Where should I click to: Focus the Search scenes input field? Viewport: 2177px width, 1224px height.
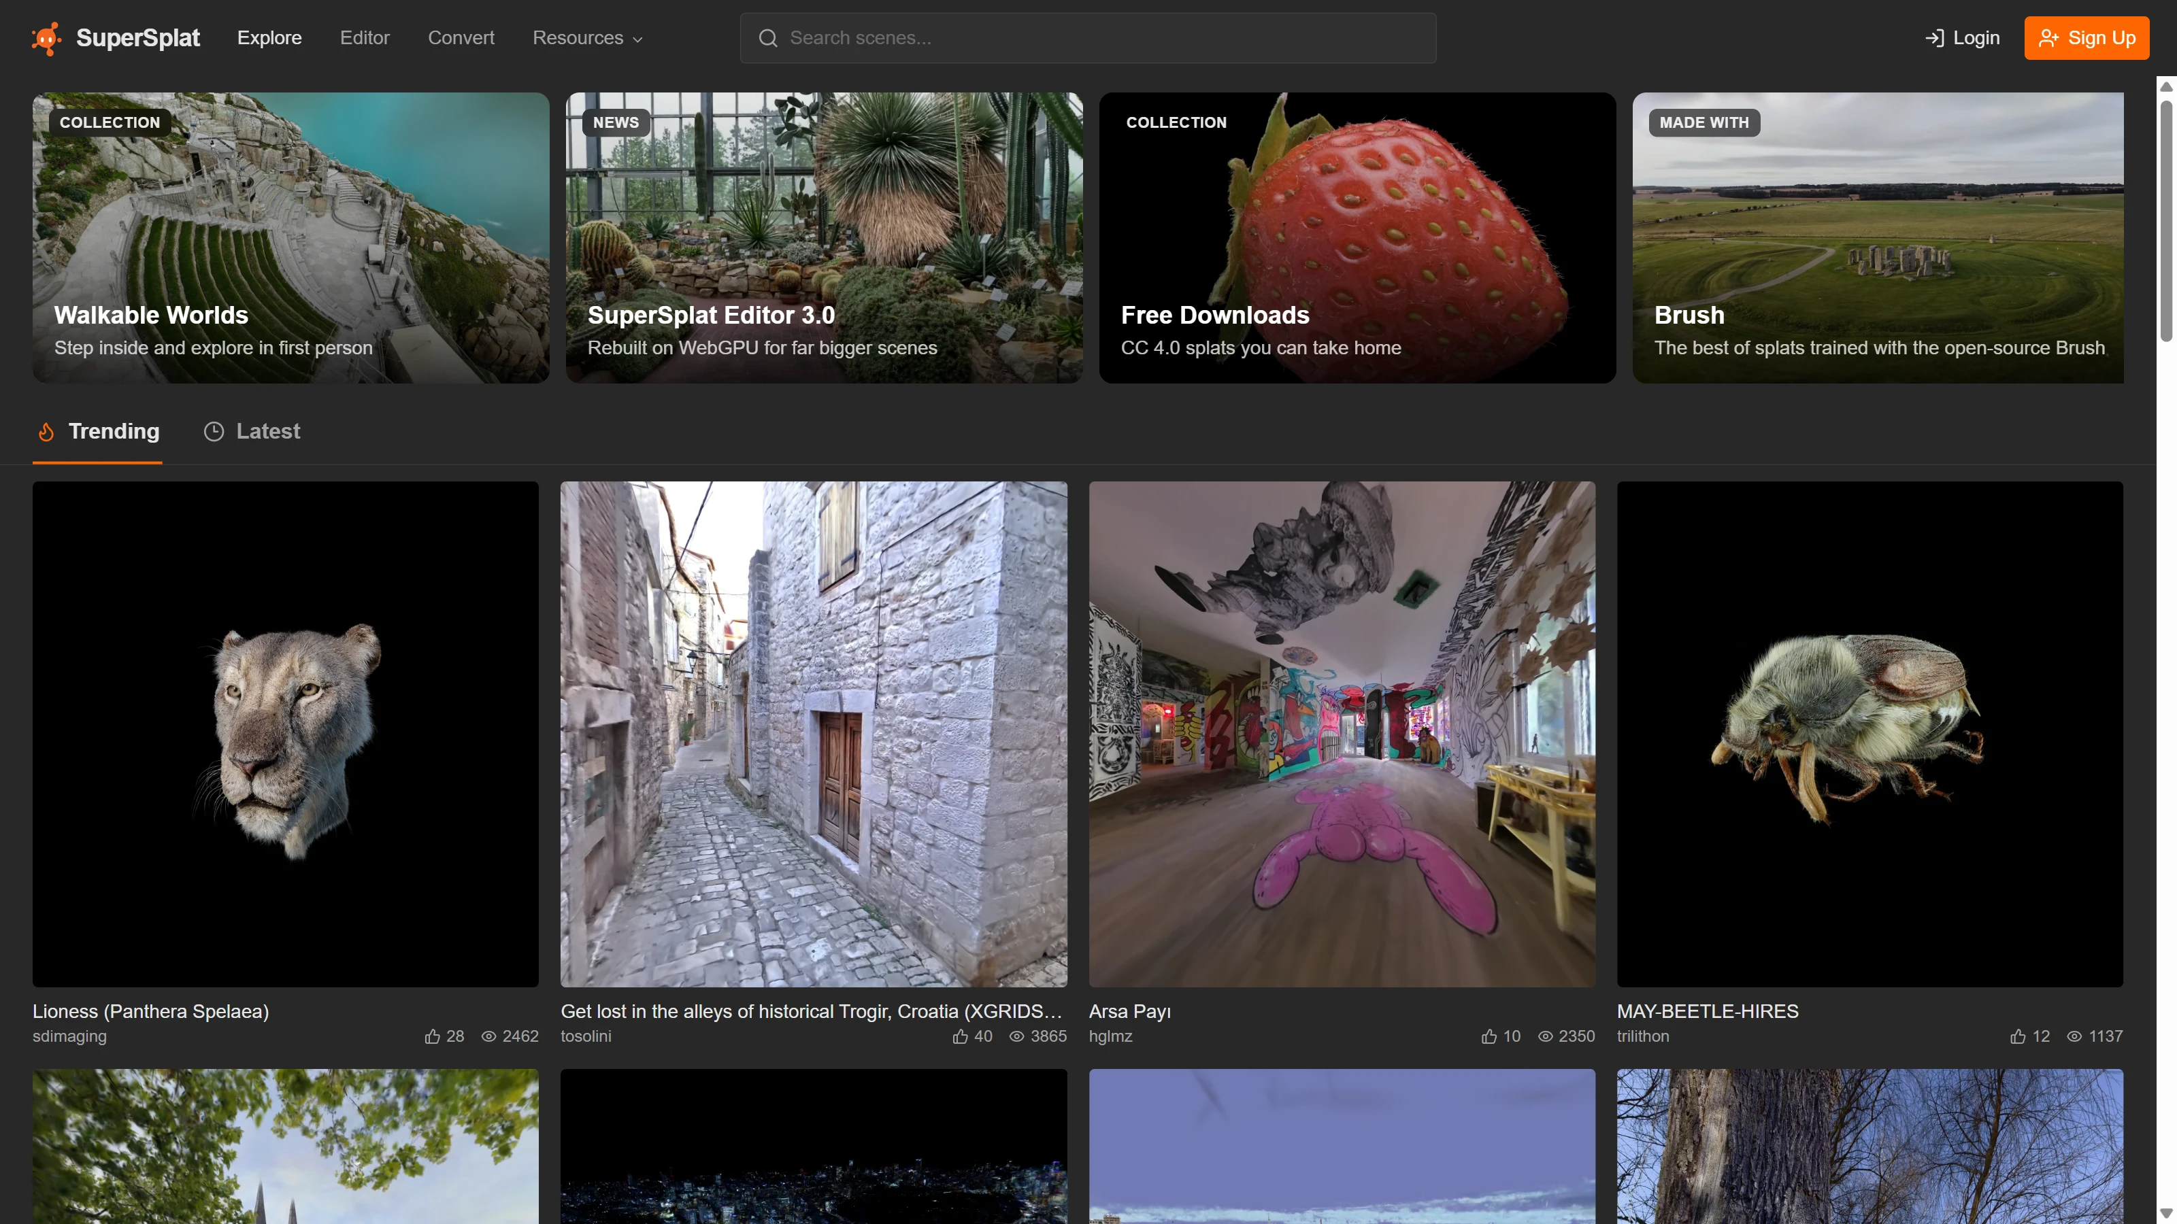pos(1088,38)
